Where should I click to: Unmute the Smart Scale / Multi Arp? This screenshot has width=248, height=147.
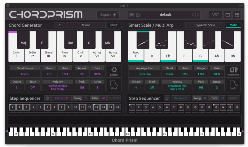tap(233, 25)
